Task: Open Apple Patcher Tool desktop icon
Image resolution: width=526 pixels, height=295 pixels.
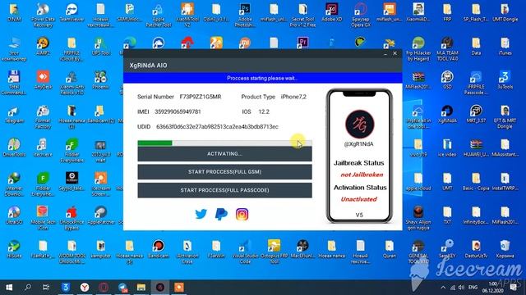Action: [159, 16]
